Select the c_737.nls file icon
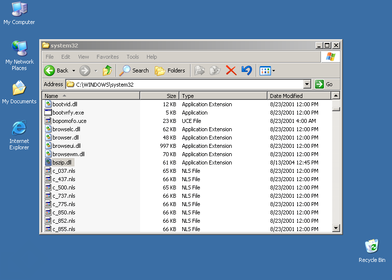 coord(48,196)
